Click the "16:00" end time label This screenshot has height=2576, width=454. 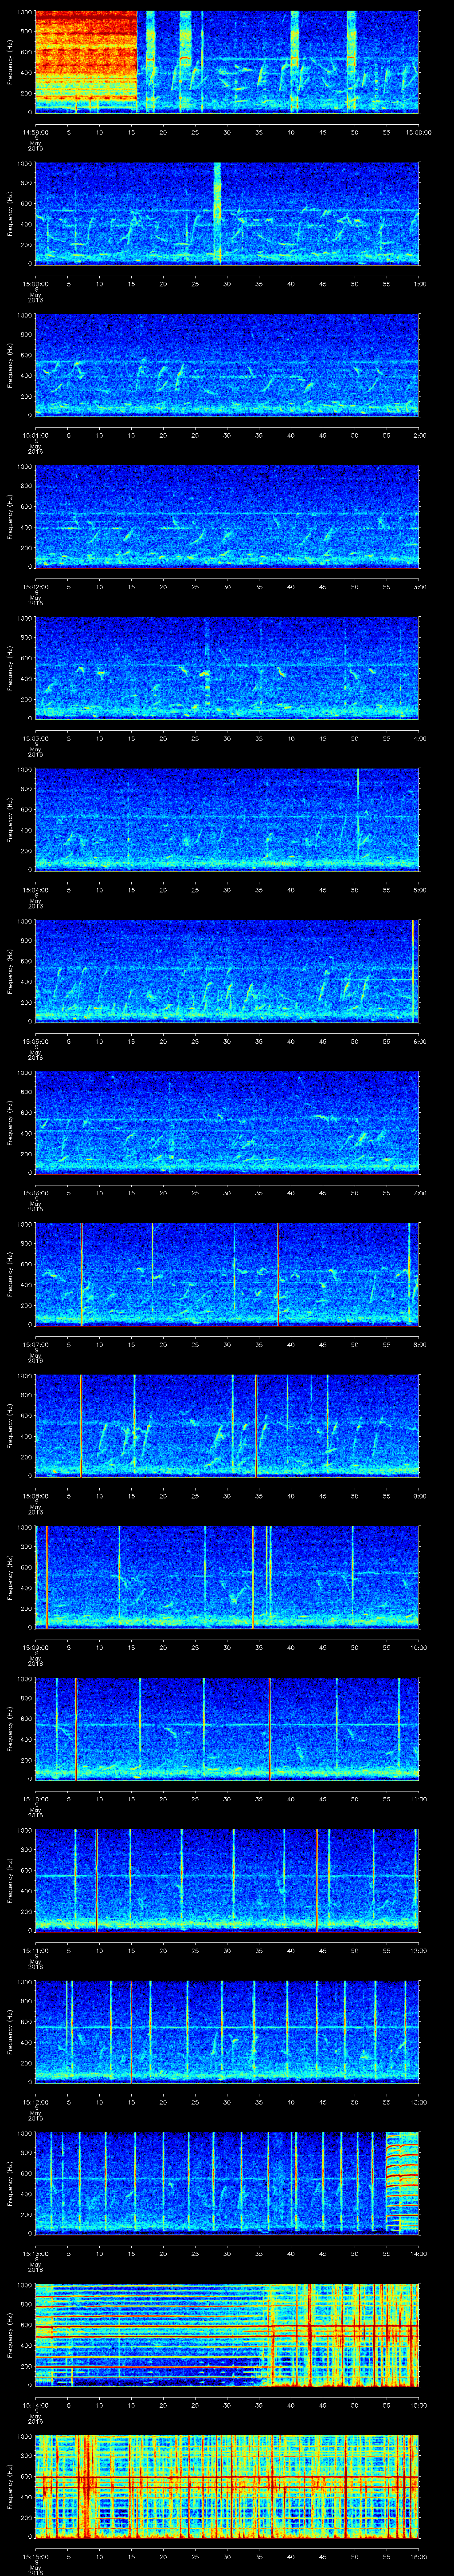[418, 2556]
